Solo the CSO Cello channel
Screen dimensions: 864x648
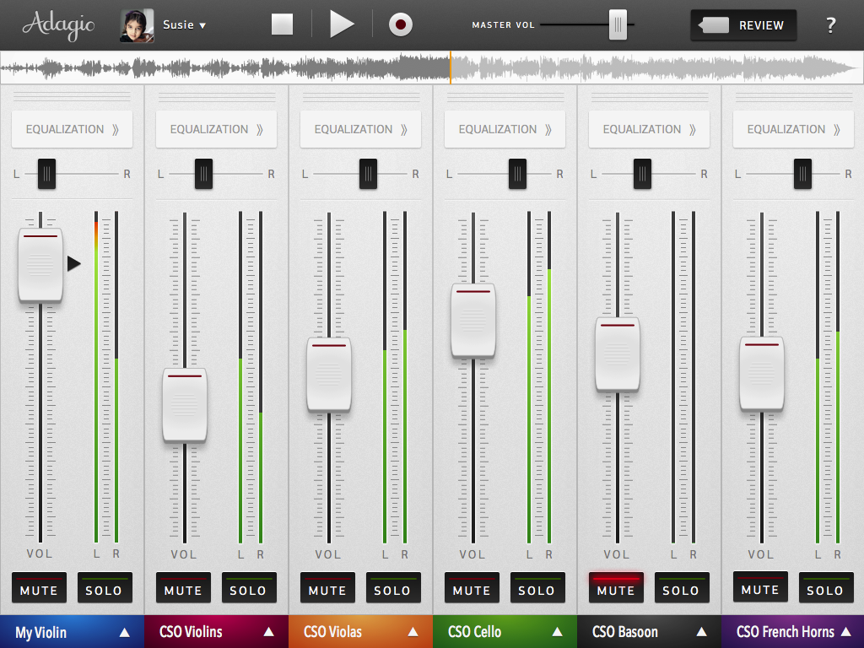[x=537, y=587]
